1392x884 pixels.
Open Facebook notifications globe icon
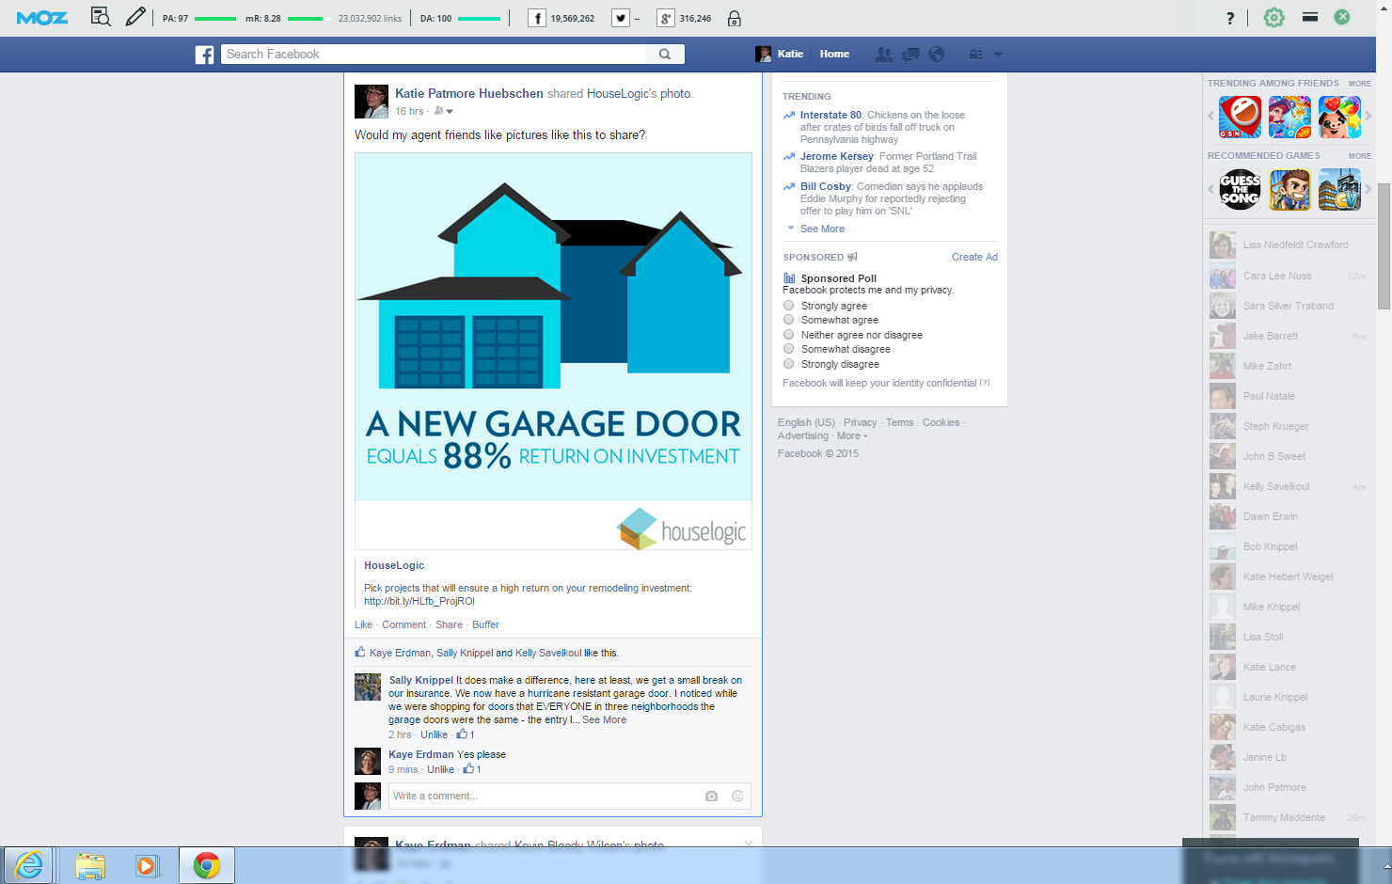click(x=936, y=55)
